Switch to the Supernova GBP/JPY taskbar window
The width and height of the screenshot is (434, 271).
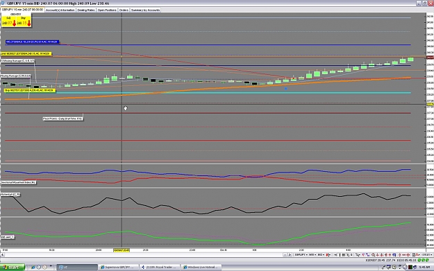click(119, 267)
